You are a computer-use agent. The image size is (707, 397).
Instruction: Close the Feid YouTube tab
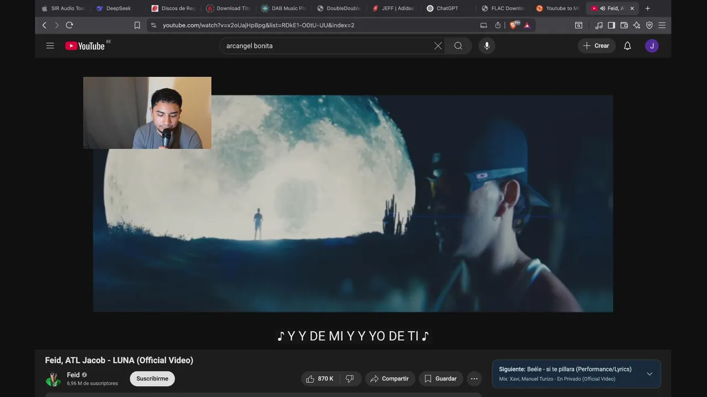[632, 8]
